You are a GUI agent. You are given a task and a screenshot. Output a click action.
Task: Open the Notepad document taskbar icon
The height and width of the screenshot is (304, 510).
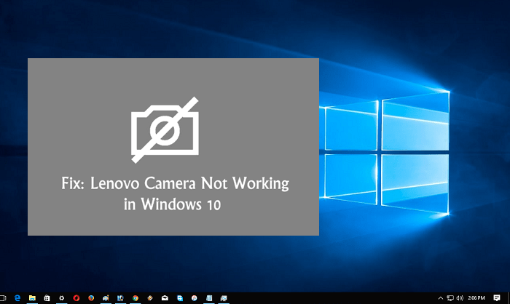click(209, 298)
